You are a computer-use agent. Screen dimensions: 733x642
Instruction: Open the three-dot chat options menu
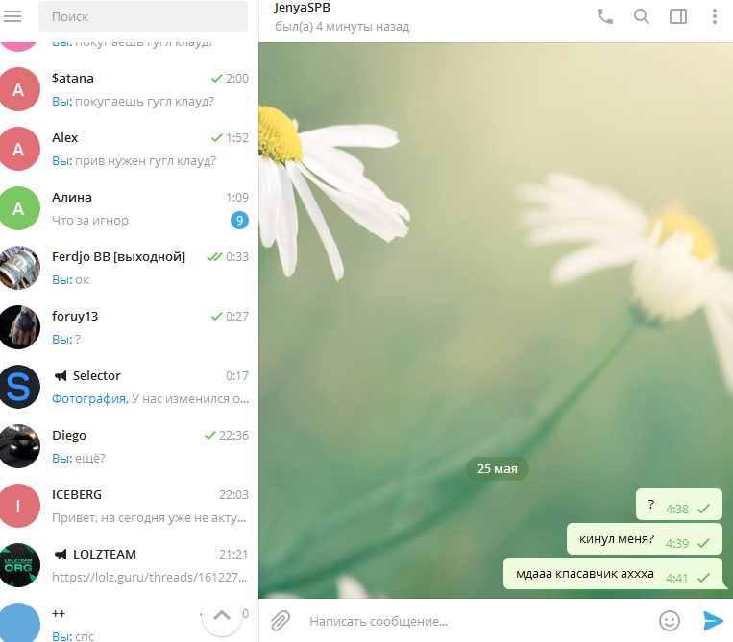pyautogui.click(x=715, y=16)
